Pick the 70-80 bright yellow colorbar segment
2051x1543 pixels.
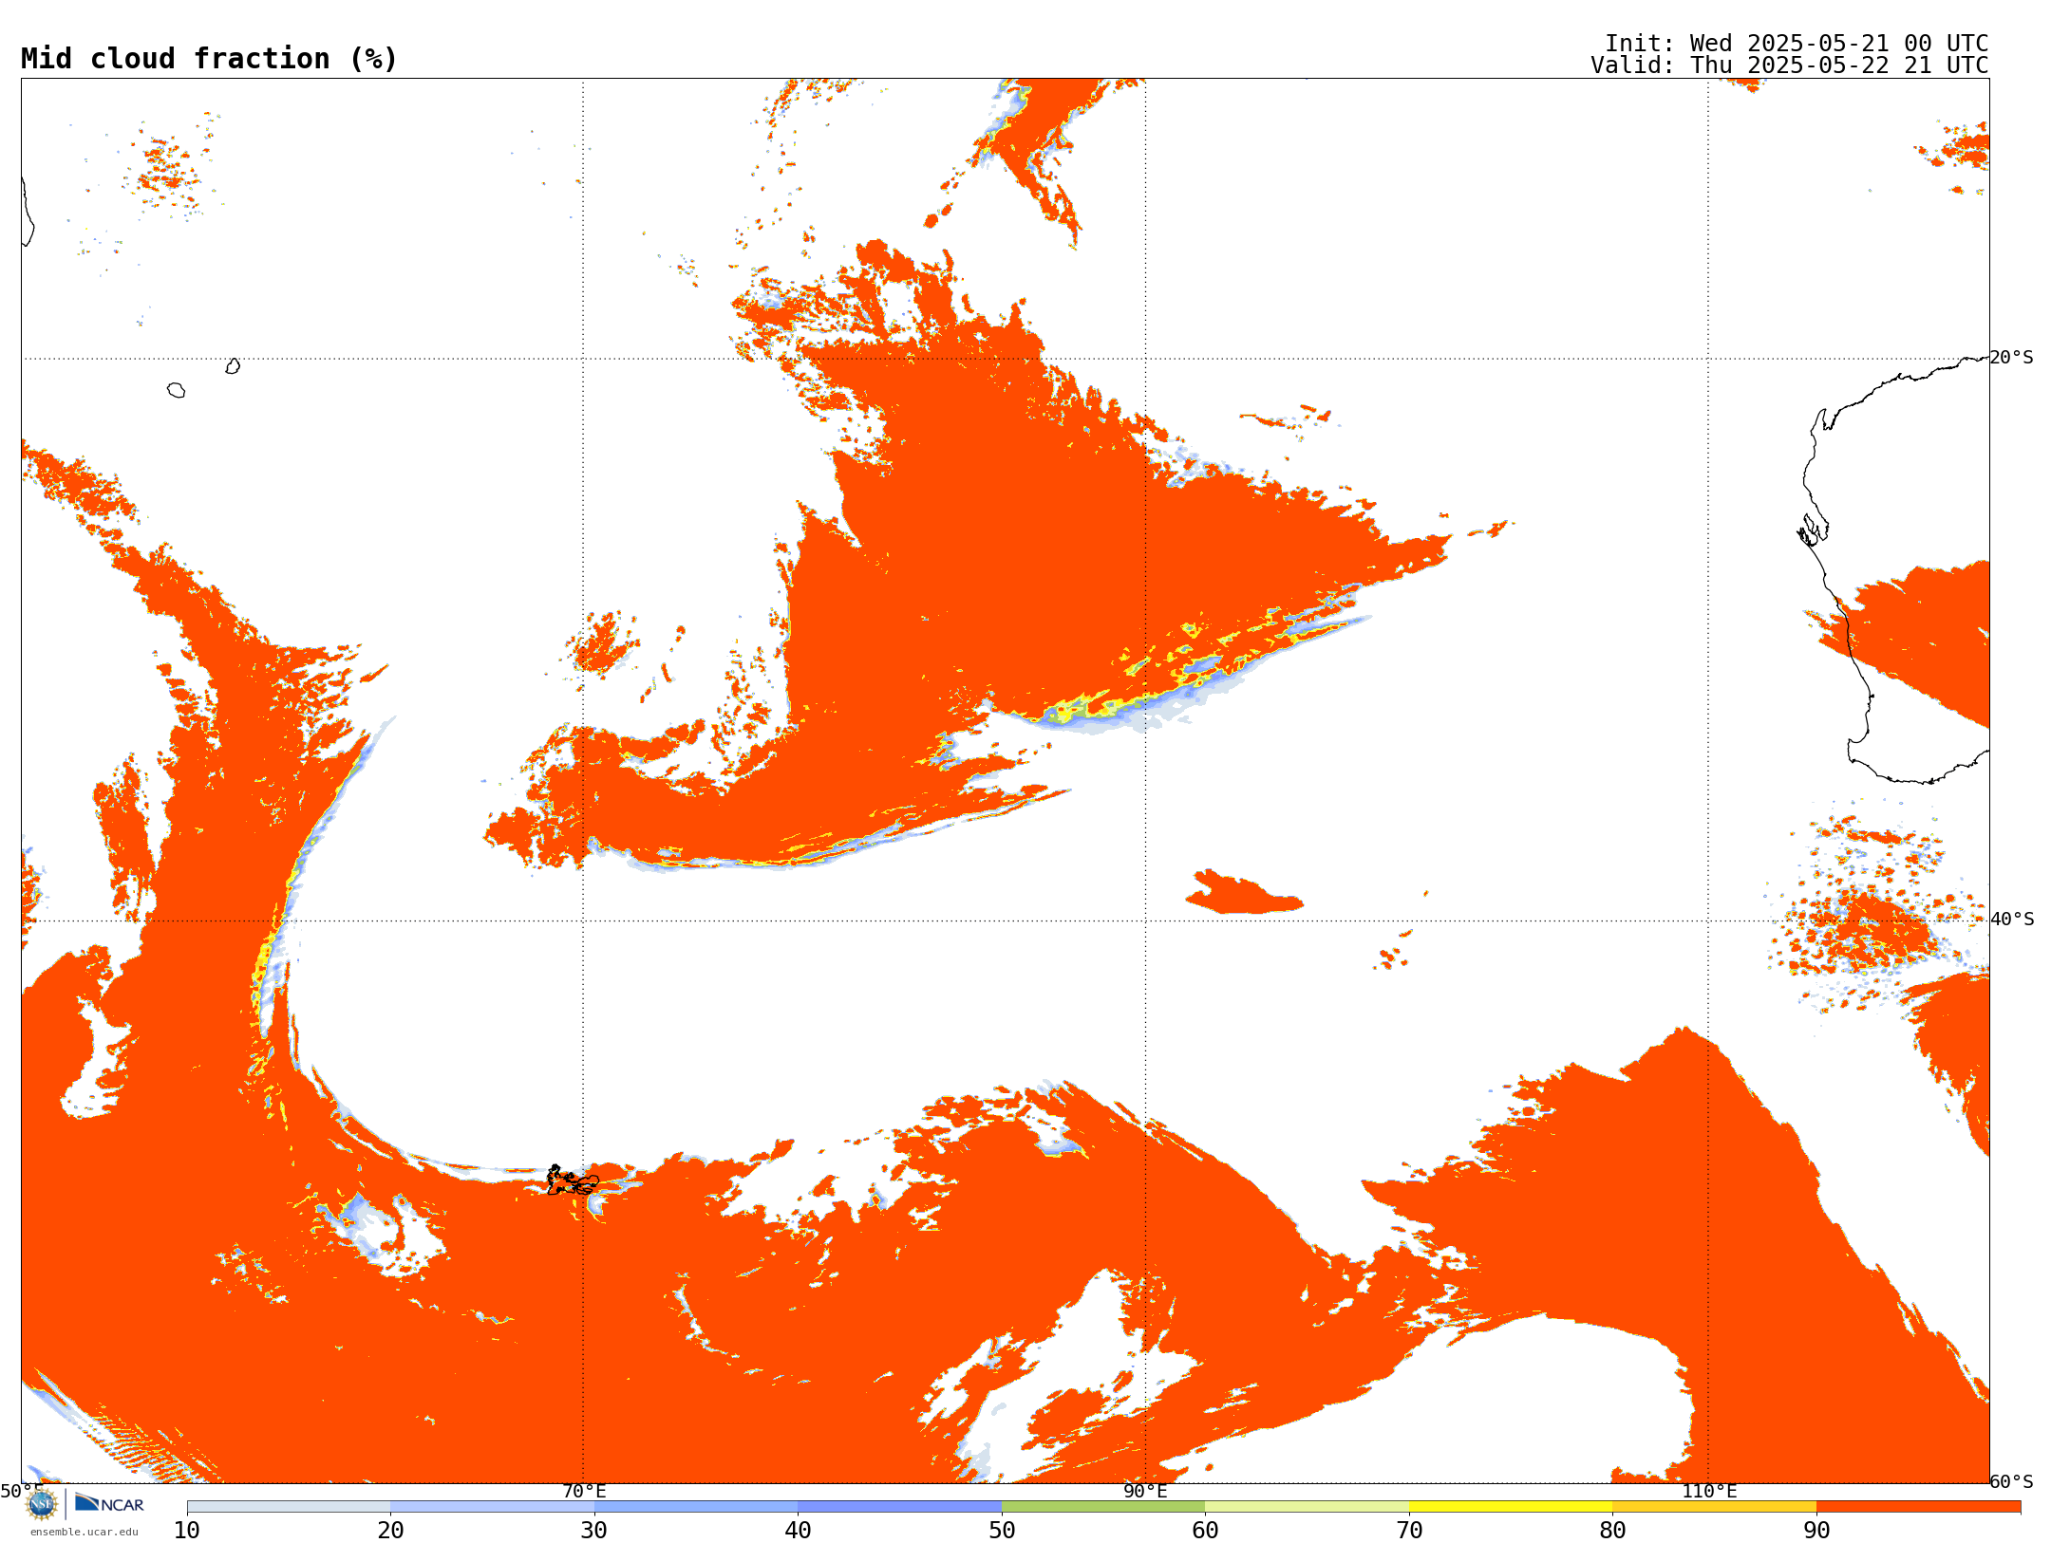click(x=1511, y=1507)
